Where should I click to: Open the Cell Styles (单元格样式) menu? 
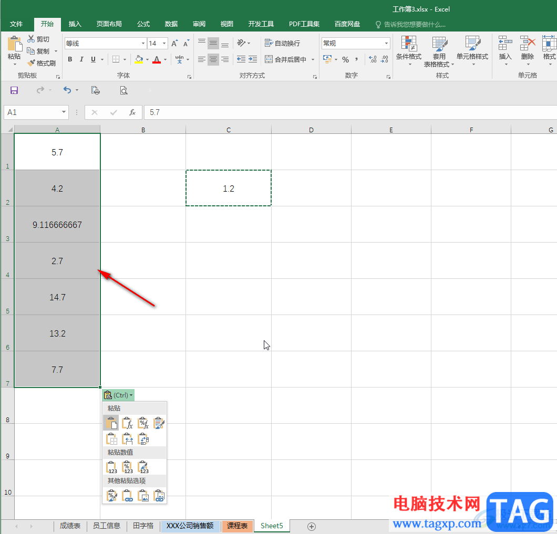pyautogui.click(x=472, y=51)
